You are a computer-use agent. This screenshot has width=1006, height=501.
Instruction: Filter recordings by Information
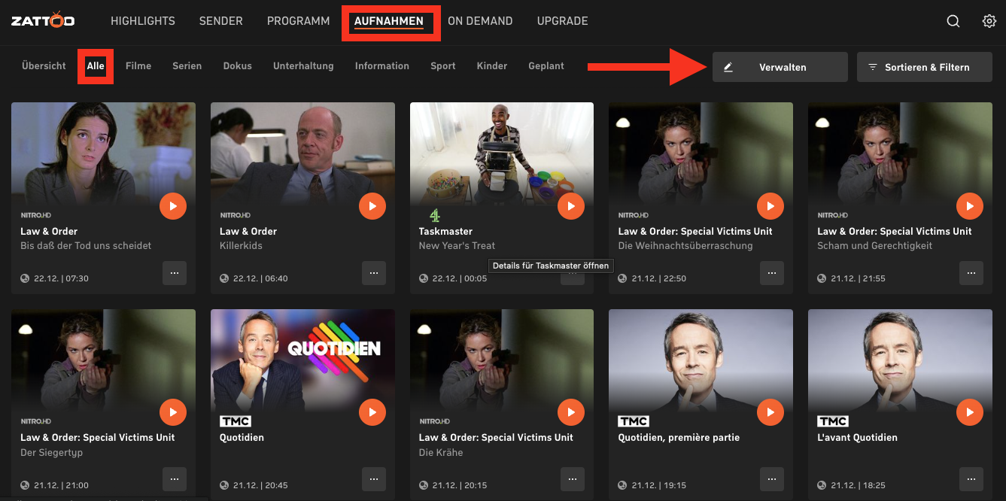(x=382, y=66)
